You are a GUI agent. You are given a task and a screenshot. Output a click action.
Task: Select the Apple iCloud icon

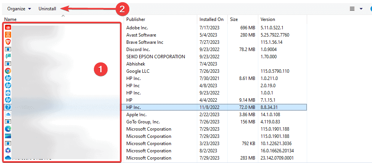(8, 114)
